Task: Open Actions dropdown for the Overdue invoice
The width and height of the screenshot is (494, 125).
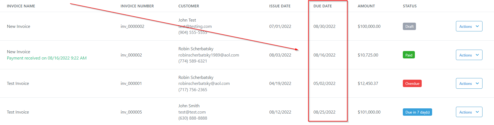Action: click(469, 84)
